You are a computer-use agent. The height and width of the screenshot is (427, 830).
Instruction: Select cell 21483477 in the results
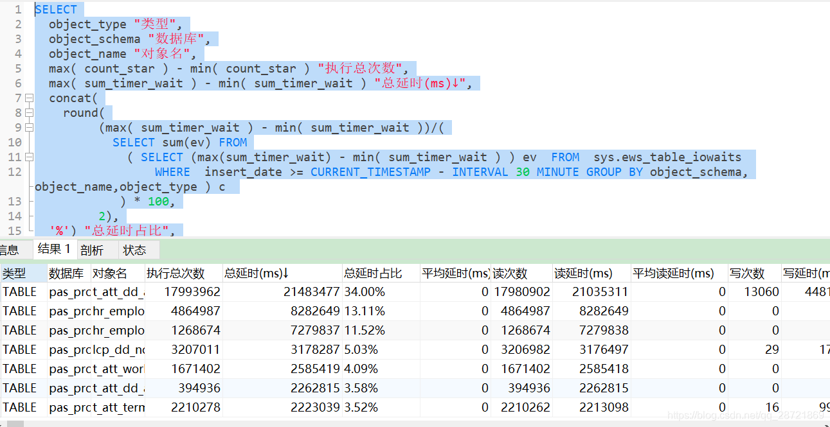[282, 292]
